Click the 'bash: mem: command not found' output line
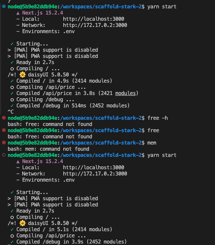This screenshot has width=215, height=245. (48, 149)
